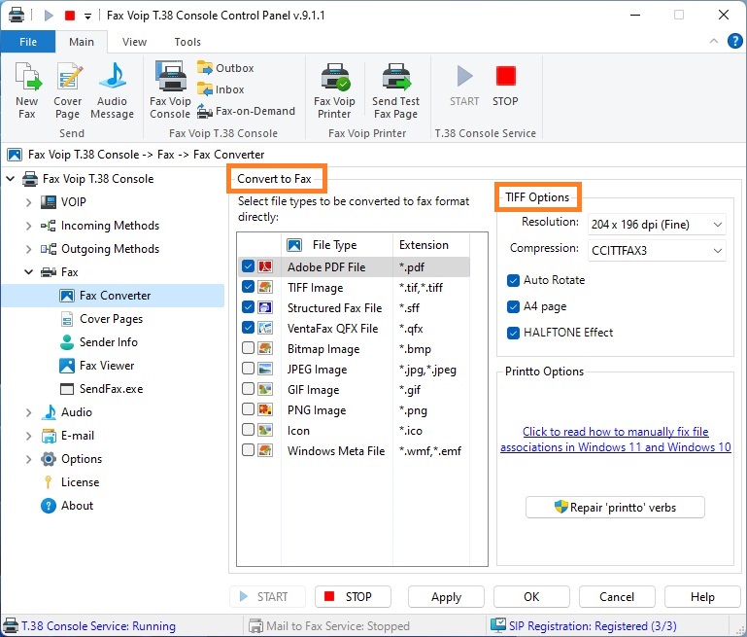The height and width of the screenshot is (637, 747).
Task: Open the File ribbon tab
Action: pos(28,42)
